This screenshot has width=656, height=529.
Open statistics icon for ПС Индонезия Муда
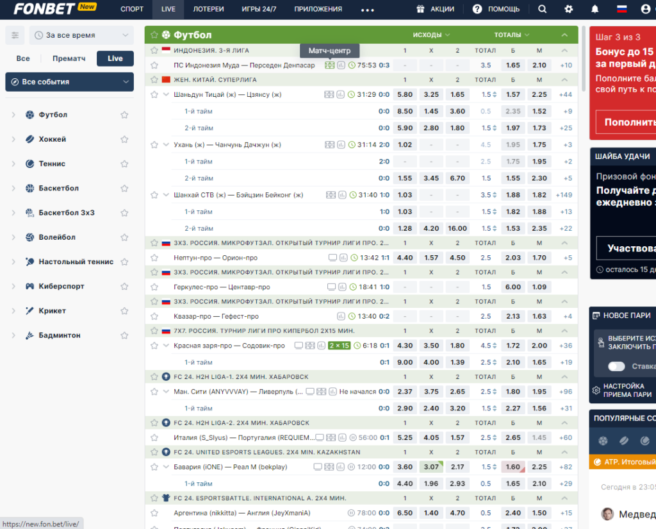pyautogui.click(x=341, y=65)
